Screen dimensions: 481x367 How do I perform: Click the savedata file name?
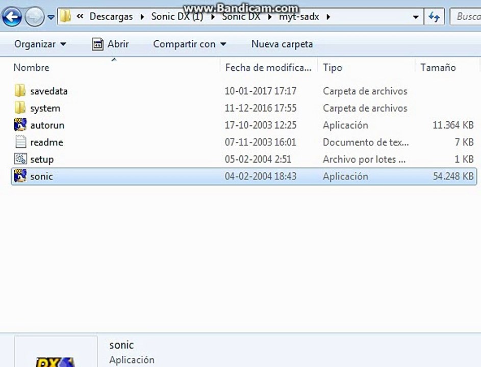(x=49, y=91)
